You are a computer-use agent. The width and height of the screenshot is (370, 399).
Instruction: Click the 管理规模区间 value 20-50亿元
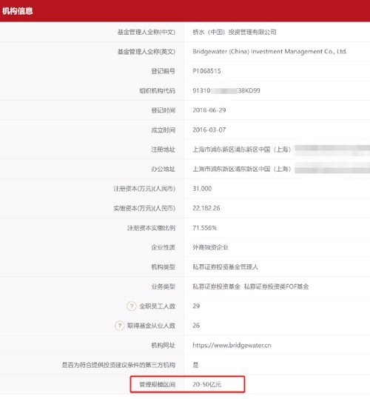click(x=206, y=384)
